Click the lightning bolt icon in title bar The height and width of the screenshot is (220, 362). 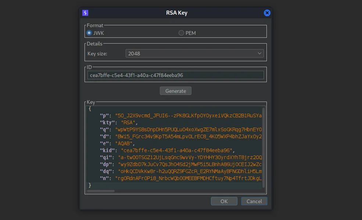85,12
